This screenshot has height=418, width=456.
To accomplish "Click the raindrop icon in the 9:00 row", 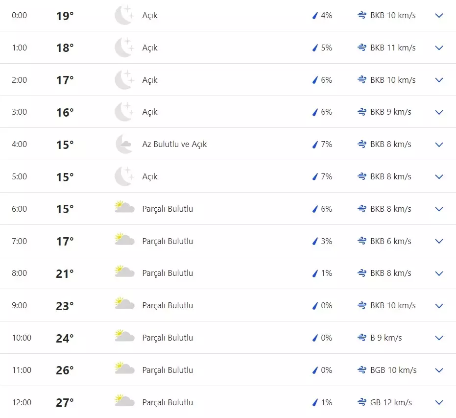I will pyautogui.click(x=315, y=305).
